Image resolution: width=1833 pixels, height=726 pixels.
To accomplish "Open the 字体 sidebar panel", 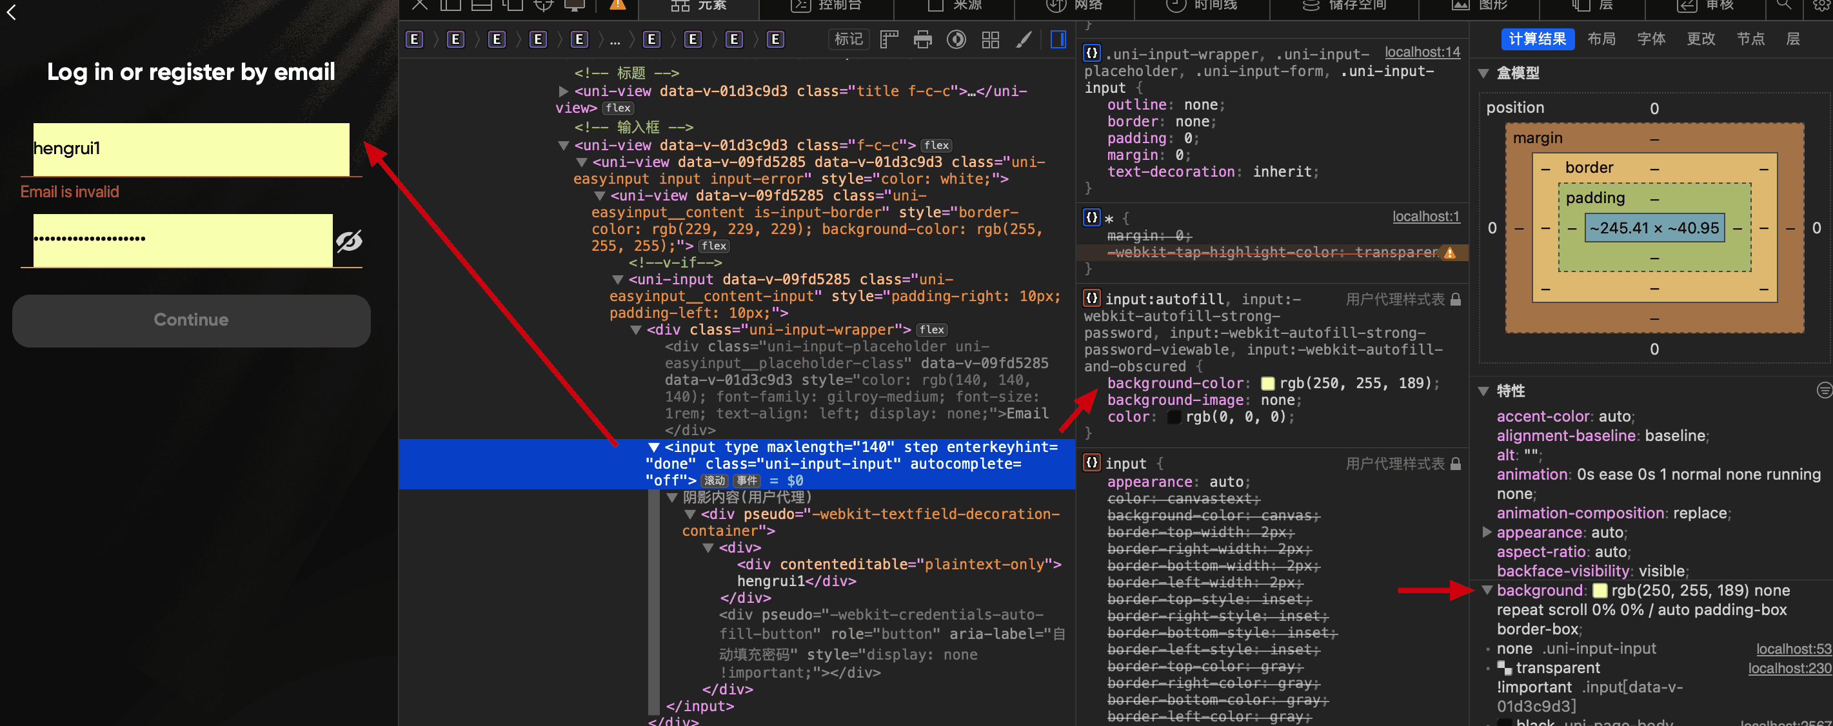I will [x=1651, y=40].
